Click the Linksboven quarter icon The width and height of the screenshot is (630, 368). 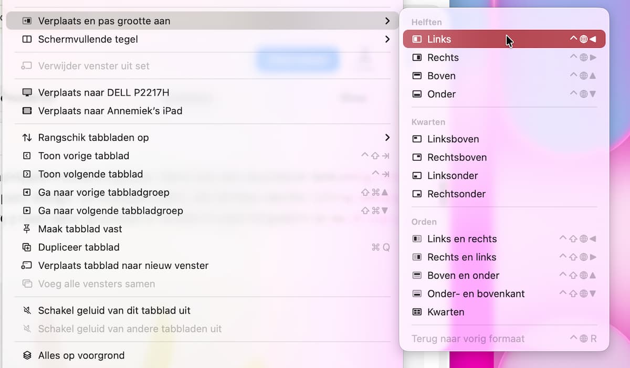click(x=417, y=139)
